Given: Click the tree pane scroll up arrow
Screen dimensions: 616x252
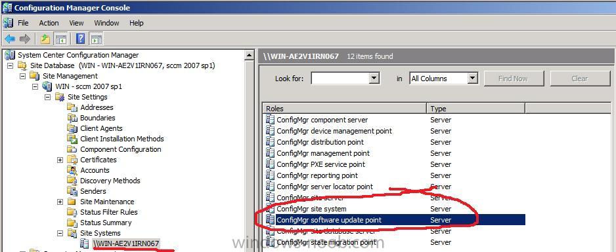Looking at the screenshot, I should pyautogui.click(x=249, y=56).
